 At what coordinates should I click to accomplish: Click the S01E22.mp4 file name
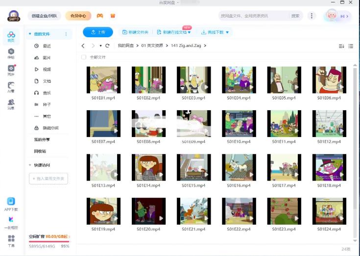pyautogui.click(x=239, y=229)
